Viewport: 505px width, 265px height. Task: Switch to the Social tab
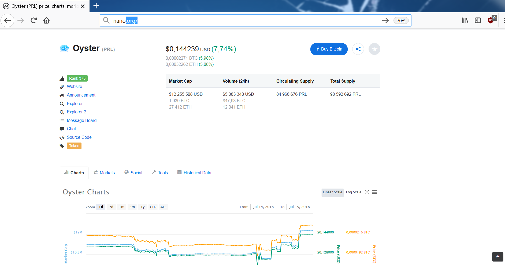[x=133, y=173]
